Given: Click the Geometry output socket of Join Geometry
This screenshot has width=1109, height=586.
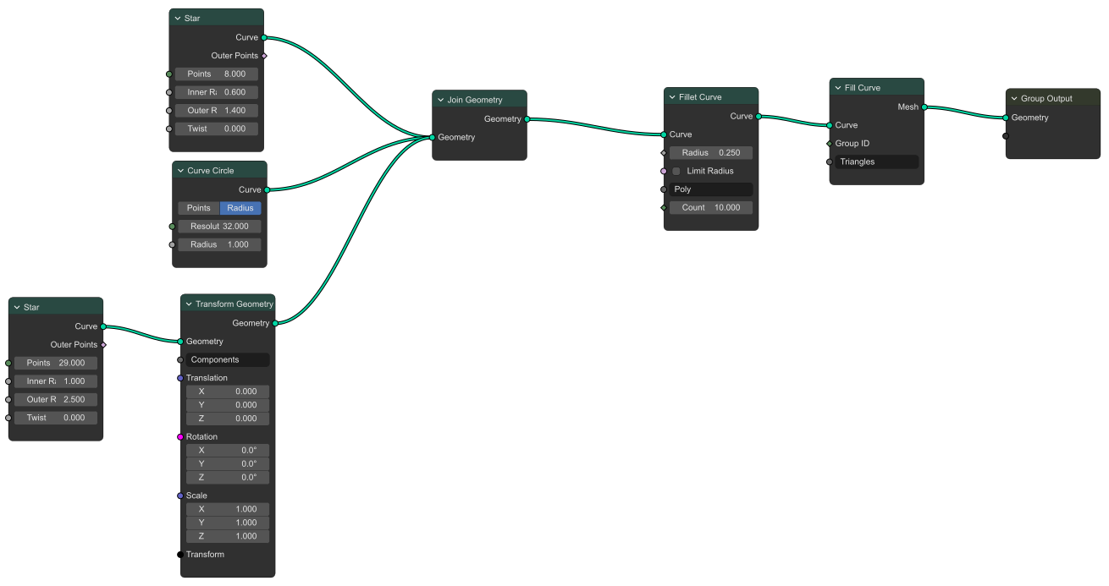Looking at the screenshot, I should tap(527, 118).
